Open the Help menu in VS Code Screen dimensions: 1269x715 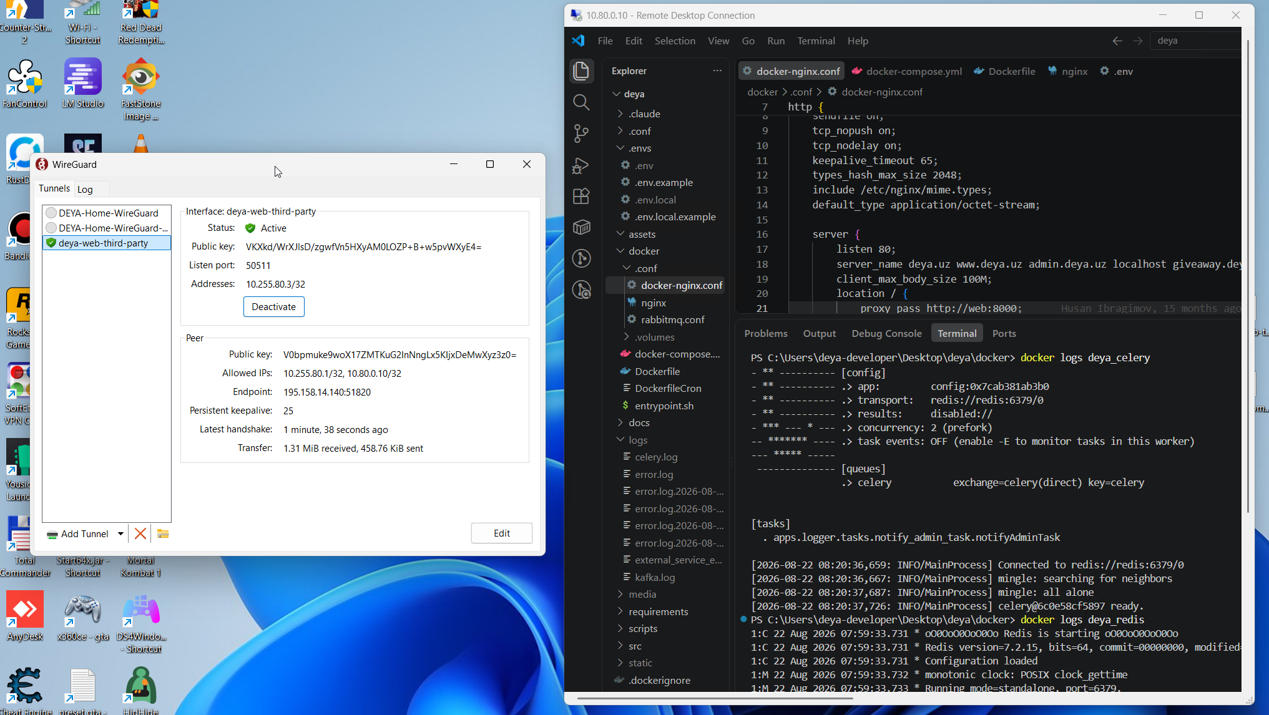858,41
